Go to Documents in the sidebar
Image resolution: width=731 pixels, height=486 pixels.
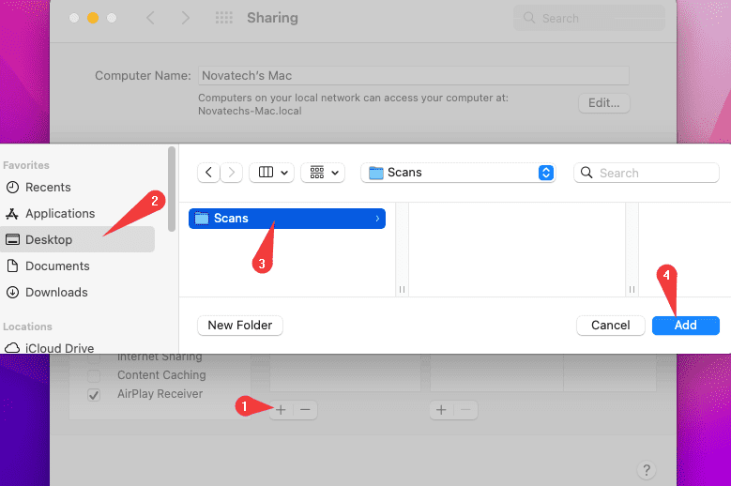(x=57, y=266)
